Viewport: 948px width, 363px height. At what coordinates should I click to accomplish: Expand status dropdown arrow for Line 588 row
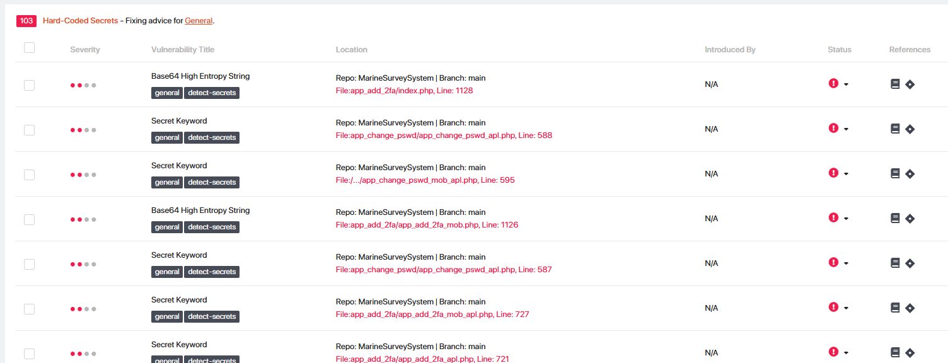(x=846, y=129)
